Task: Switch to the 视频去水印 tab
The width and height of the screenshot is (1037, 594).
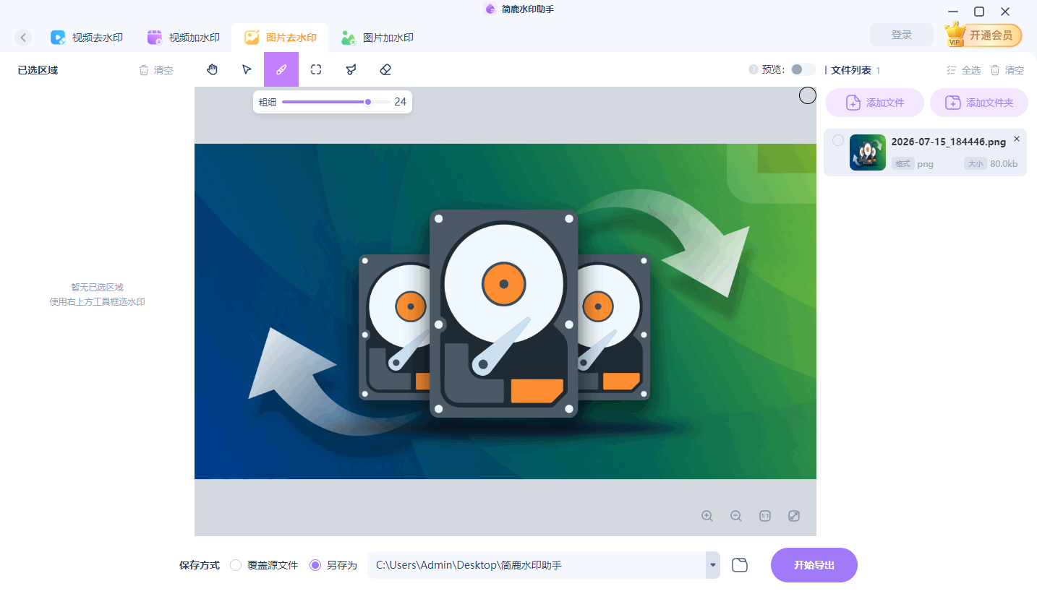Action: pos(87,38)
